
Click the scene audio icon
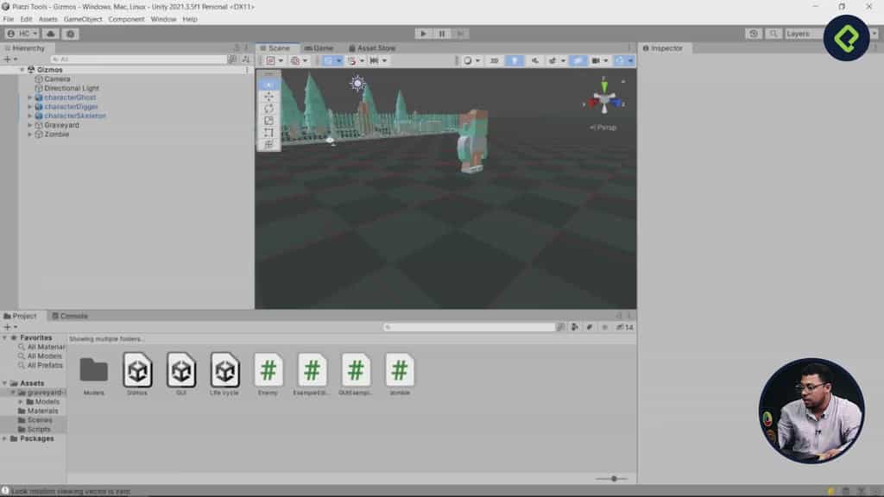(533, 60)
